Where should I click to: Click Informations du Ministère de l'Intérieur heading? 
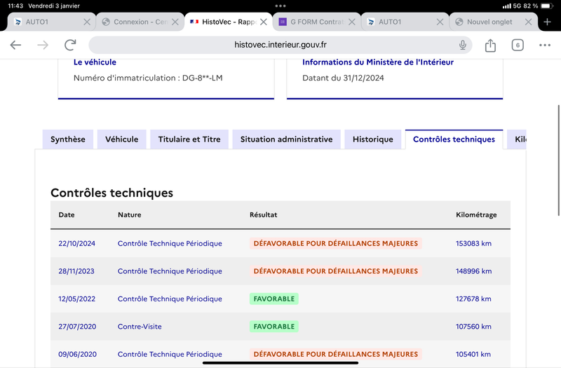pyautogui.click(x=378, y=62)
